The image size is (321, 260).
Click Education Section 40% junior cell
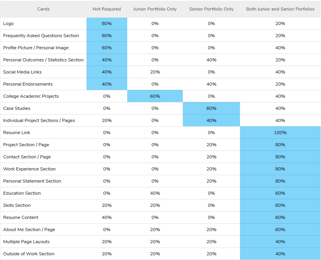pos(155,193)
